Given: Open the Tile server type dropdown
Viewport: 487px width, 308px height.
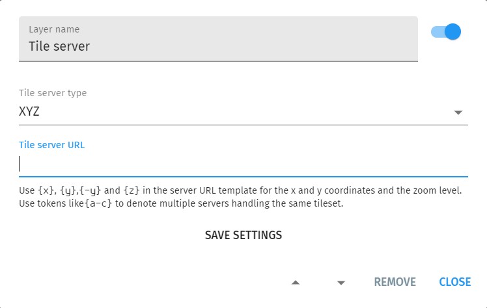Looking at the screenshot, I should click(x=243, y=112).
